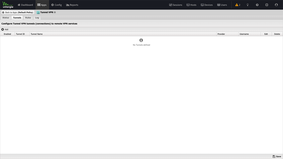Image resolution: width=283 pixels, height=159 pixels.
Task: Click the Untangle logo
Action: [8, 5]
